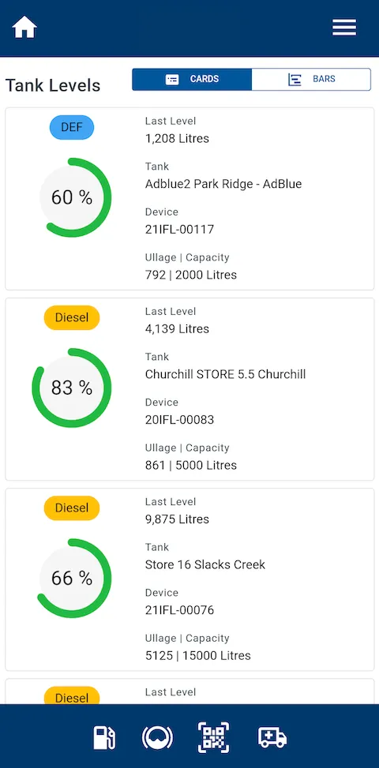Open the Store 16 Slacks Creek tank
379x768 pixels.
[205, 564]
